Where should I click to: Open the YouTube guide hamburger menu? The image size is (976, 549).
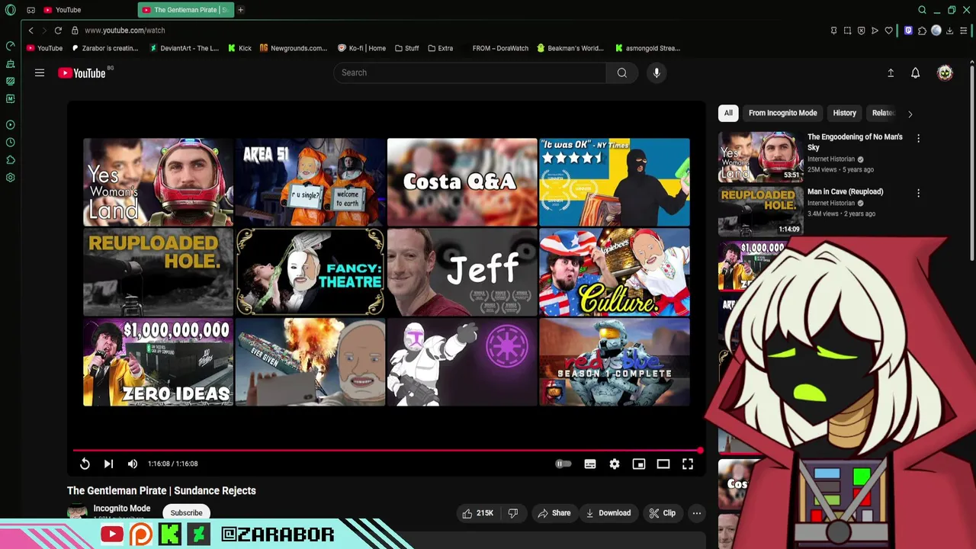coord(40,72)
